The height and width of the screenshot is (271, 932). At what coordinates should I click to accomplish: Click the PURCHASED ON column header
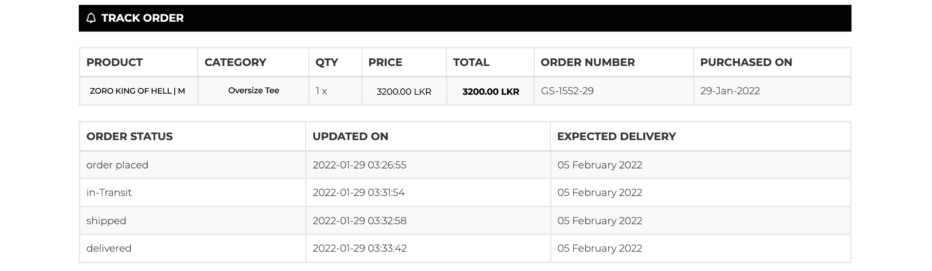coord(746,62)
